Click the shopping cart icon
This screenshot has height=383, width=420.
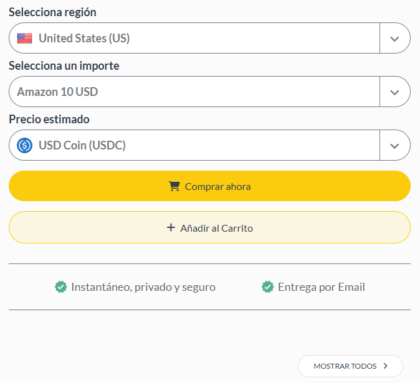click(x=174, y=186)
